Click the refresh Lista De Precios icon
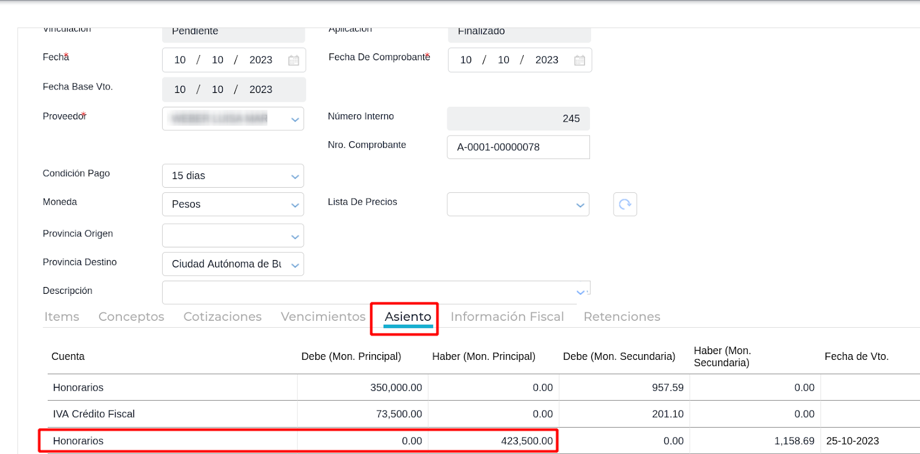The image size is (920, 454). click(x=625, y=204)
